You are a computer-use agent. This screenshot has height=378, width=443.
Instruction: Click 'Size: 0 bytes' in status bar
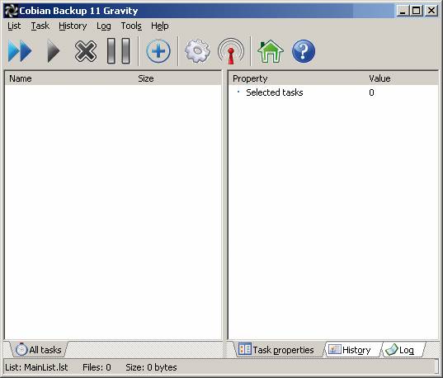point(151,367)
